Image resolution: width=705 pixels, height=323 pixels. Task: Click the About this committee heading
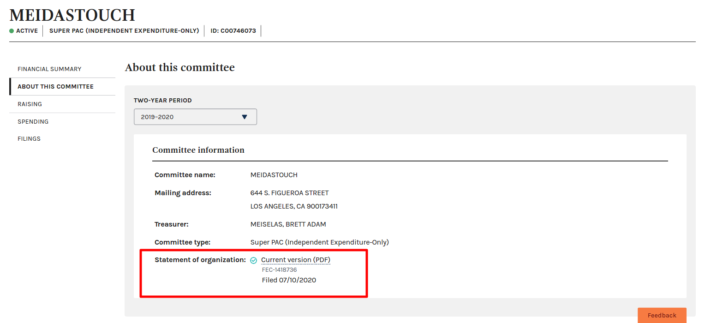[180, 67]
